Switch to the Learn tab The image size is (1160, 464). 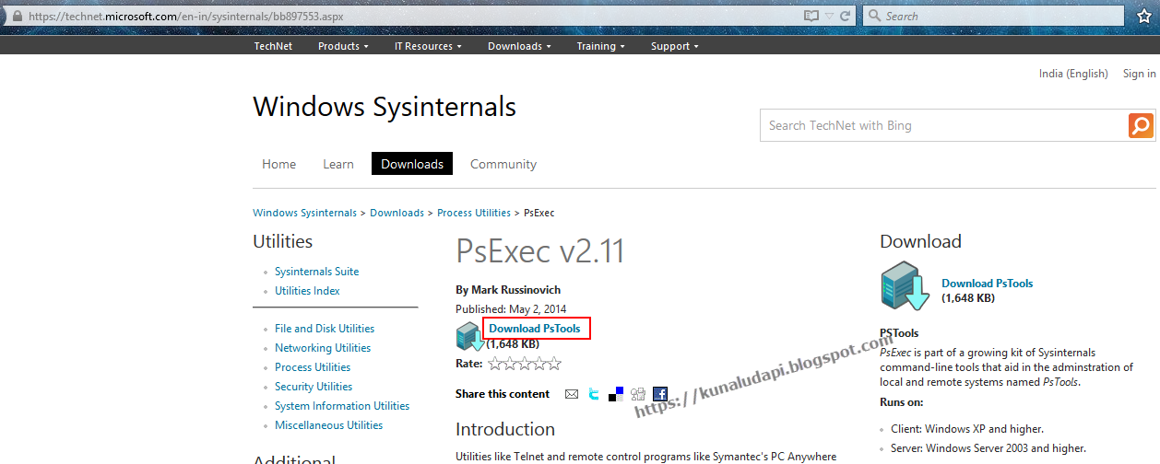(x=338, y=164)
